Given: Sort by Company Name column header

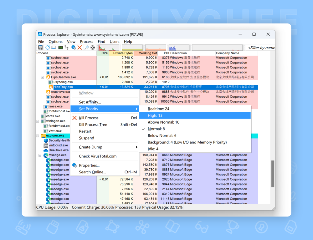Looking at the screenshot, I should click(236, 53).
